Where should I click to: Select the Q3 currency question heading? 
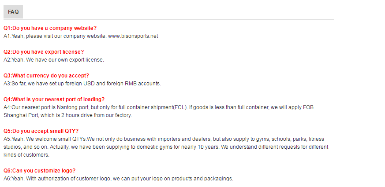click(46, 76)
